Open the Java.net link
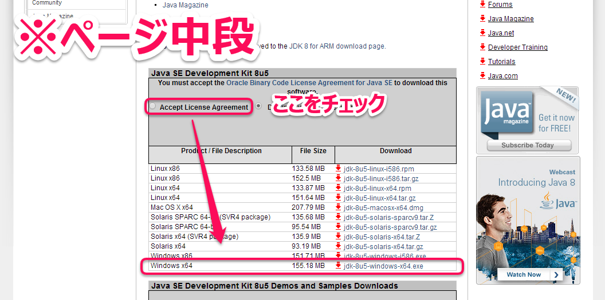Image resolution: width=605 pixels, height=300 pixels. pyautogui.click(x=501, y=33)
